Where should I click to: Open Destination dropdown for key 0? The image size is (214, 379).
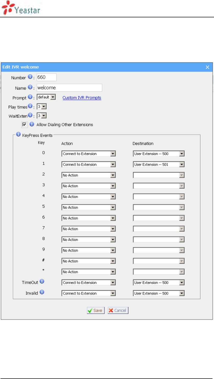pyautogui.click(x=182, y=154)
